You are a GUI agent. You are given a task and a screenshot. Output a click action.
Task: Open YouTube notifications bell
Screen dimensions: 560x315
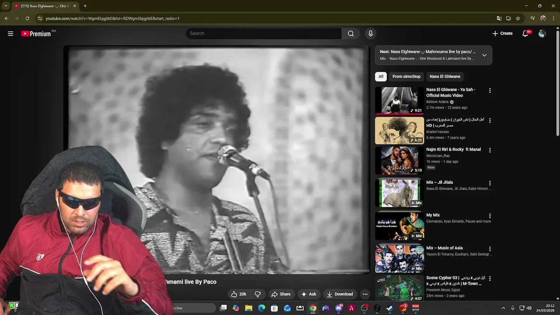point(526,34)
